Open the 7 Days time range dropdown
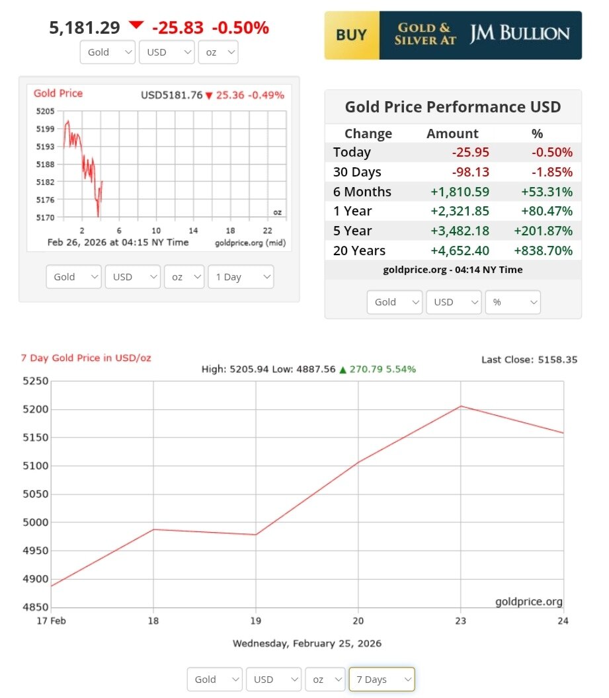Viewport: 609px width, 698px height. [382, 679]
